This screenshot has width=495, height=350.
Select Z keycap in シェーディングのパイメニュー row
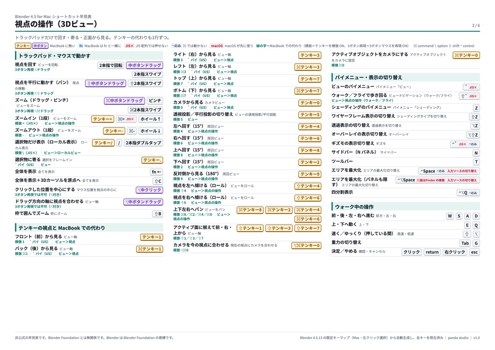(x=476, y=108)
